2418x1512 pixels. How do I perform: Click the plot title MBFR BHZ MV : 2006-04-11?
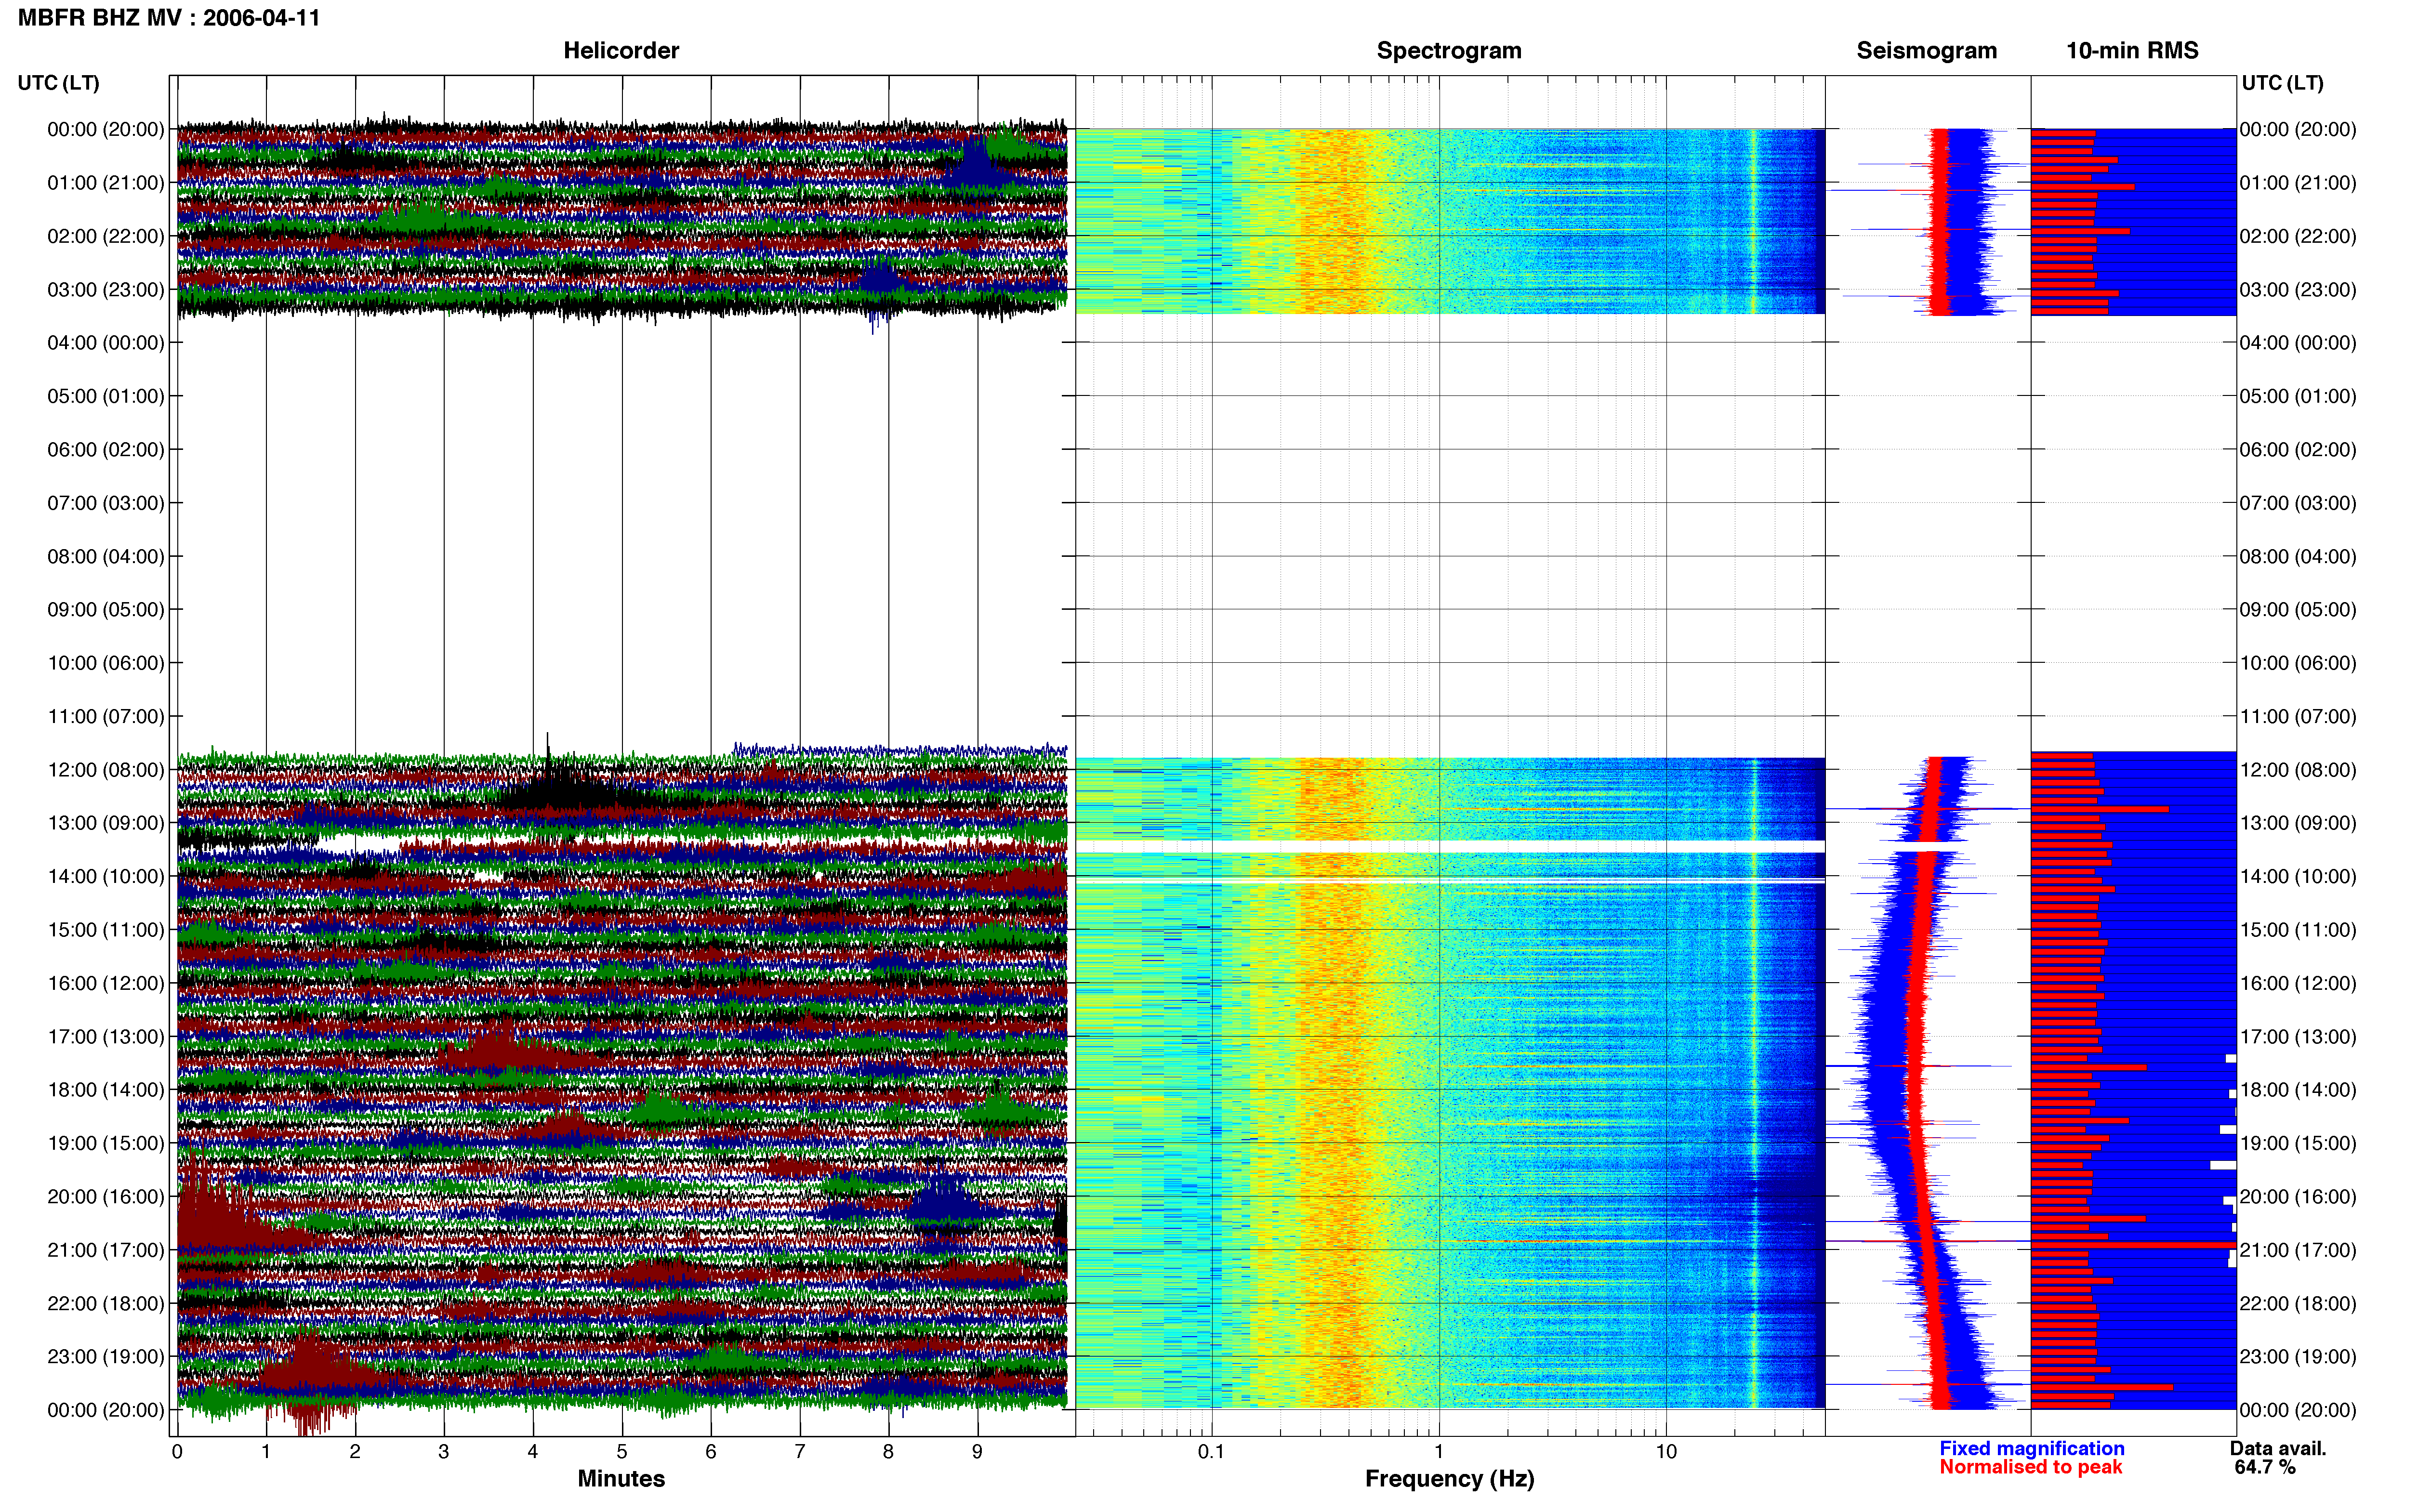point(169,17)
